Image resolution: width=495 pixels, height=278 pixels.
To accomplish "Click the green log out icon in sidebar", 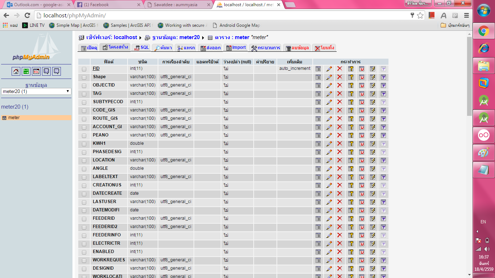I will pyautogui.click(x=26, y=71).
